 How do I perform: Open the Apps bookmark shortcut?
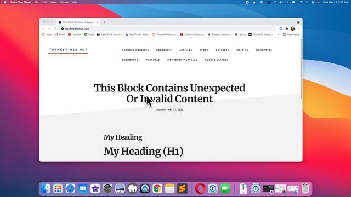pos(47,34)
